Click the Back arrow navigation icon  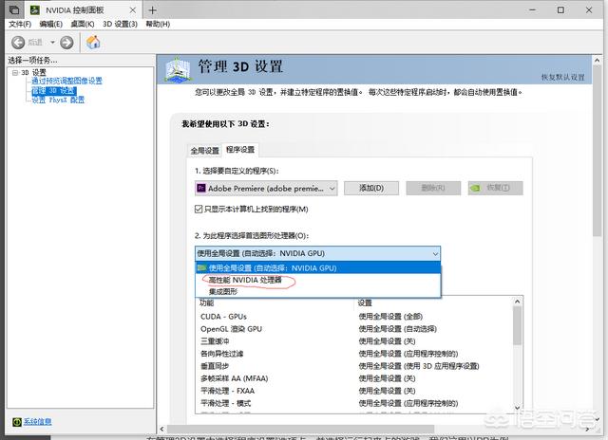coord(18,42)
